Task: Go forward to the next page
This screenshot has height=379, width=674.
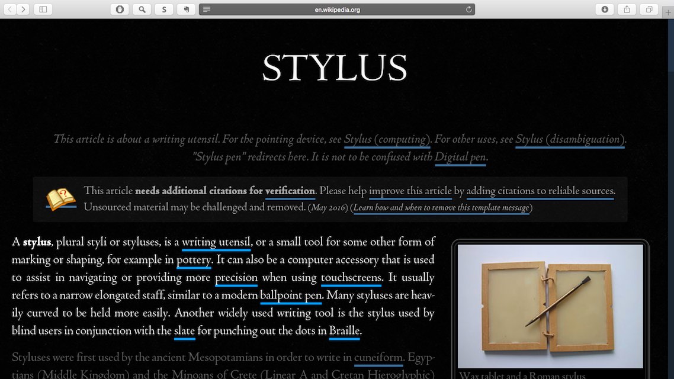Action: pyautogui.click(x=23, y=9)
